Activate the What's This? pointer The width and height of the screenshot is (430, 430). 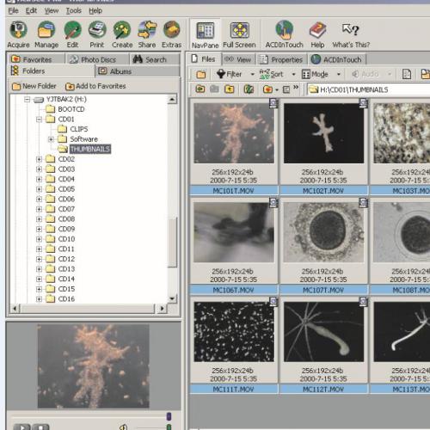351,34
